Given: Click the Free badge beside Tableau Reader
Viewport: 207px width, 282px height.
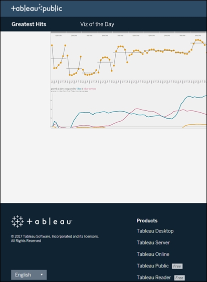Looking at the screenshot, I should tap(179, 278).
